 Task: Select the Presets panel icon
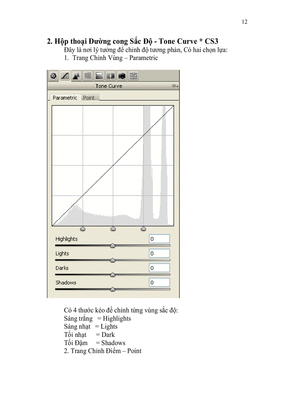[133, 76]
